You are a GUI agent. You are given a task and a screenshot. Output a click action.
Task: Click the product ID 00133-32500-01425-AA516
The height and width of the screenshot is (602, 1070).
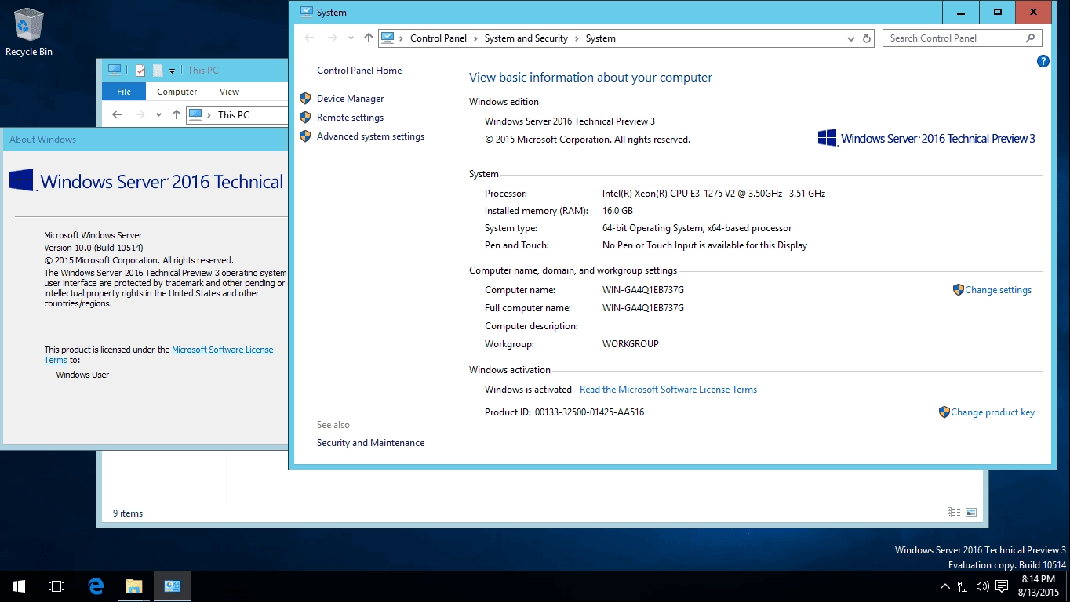point(589,412)
